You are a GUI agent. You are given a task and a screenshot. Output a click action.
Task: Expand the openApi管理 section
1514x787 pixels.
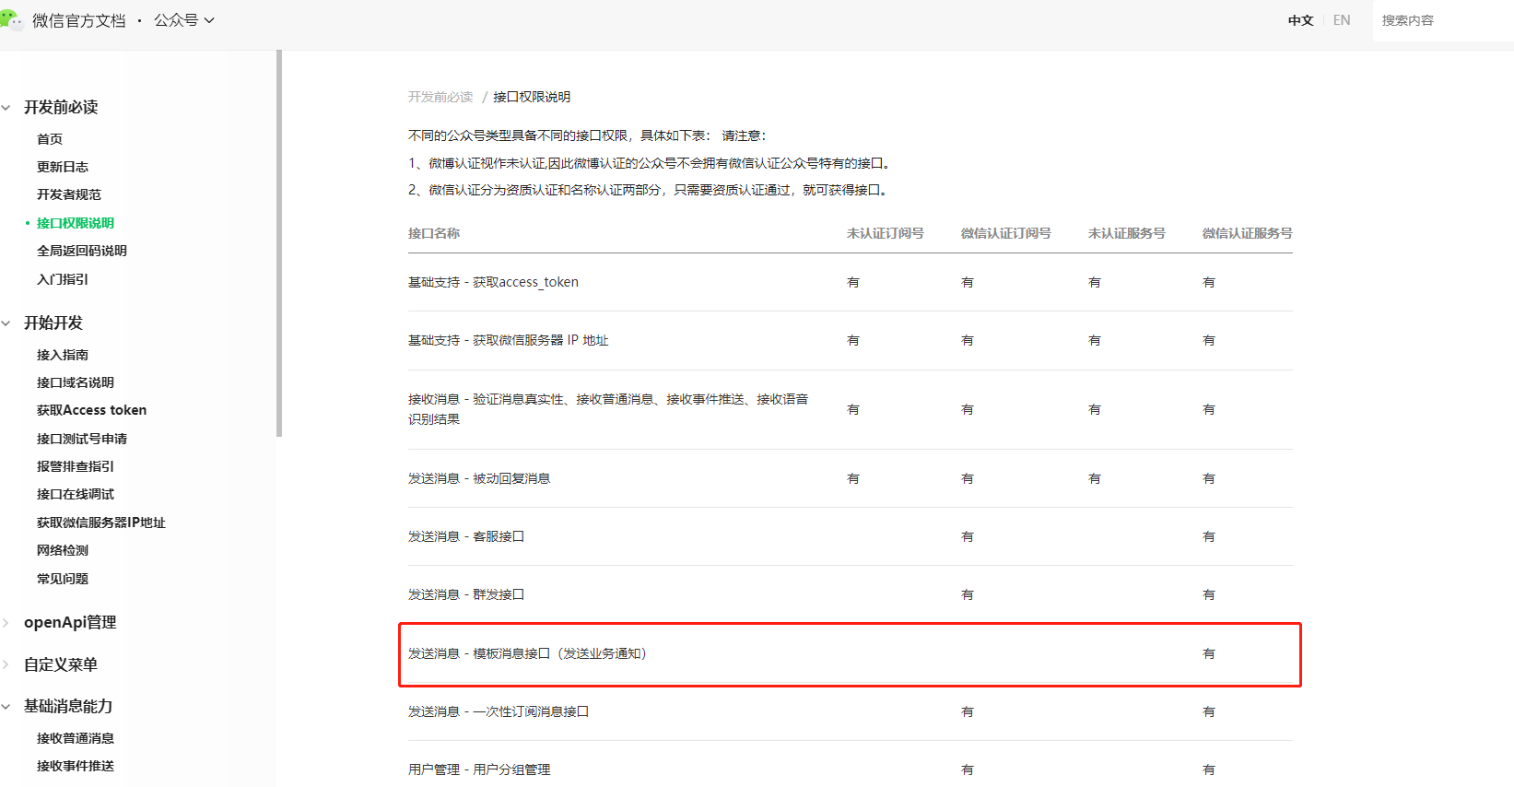click(x=6, y=623)
